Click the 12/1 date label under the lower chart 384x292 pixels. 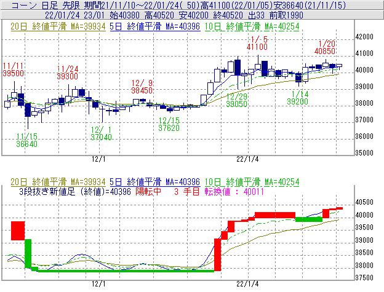point(98,284)
